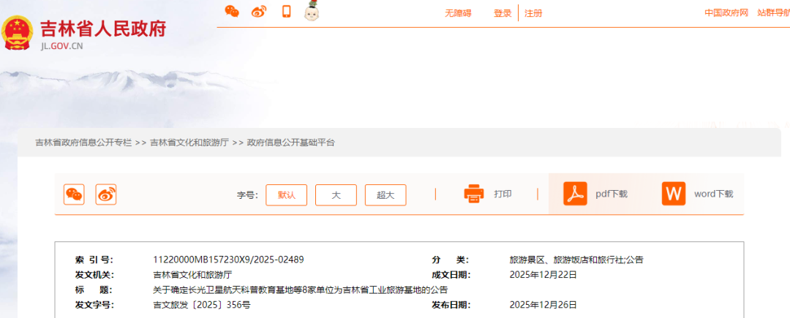The height and width of the screenshot is (318, 790).
Task: Click word下载 download text
Action: tap(713, 194)
